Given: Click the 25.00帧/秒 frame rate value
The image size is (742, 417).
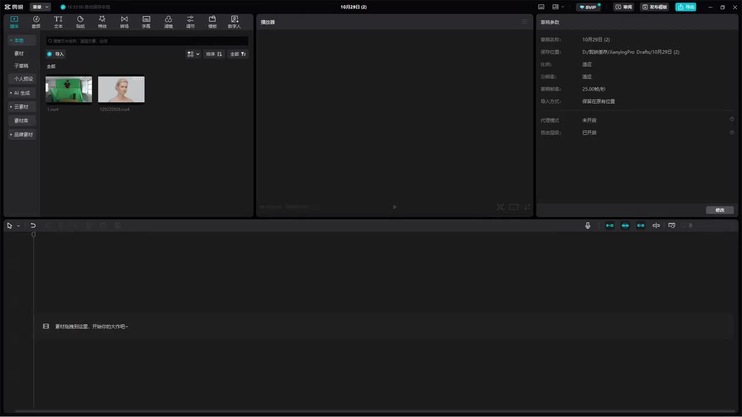Looking at the screenshot, I should click(x=594, y=89).
